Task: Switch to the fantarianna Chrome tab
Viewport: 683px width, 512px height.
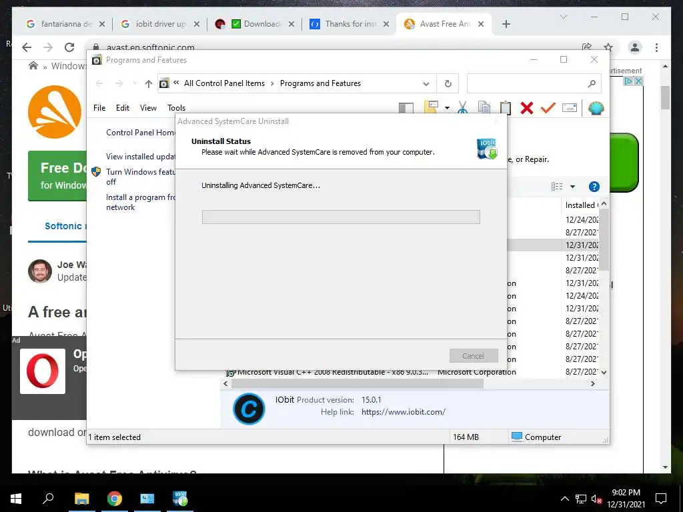Action: (65, 24)
